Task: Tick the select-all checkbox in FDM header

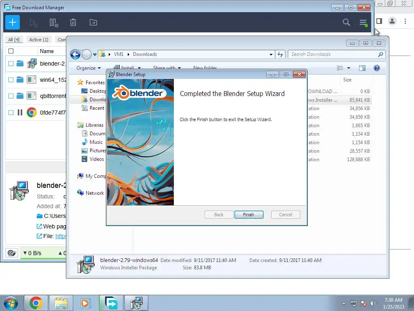Action: 11,51
